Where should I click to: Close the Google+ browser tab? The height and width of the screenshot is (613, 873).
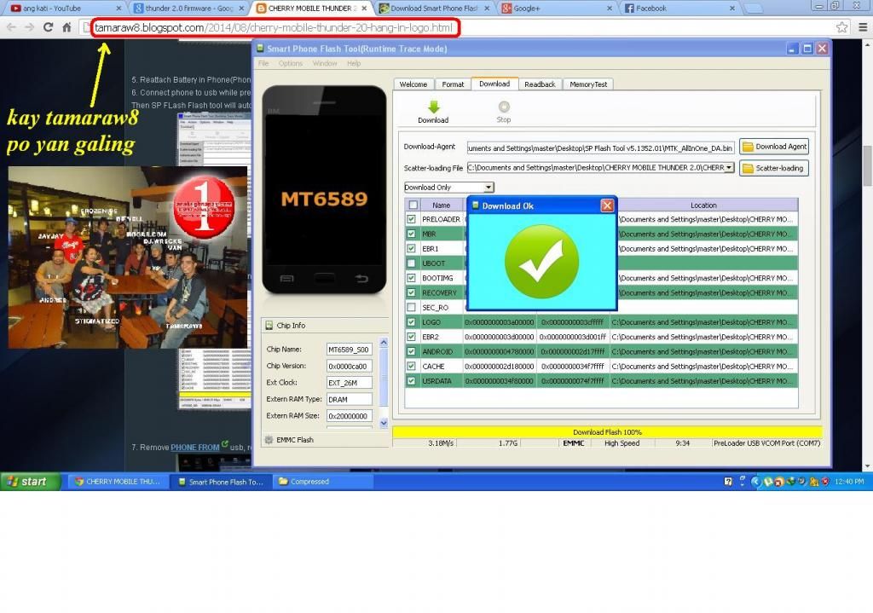pos(609,9)
